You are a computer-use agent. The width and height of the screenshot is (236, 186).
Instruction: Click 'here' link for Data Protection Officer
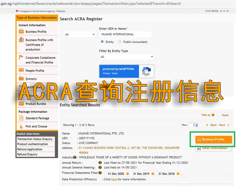pos(114,179)
